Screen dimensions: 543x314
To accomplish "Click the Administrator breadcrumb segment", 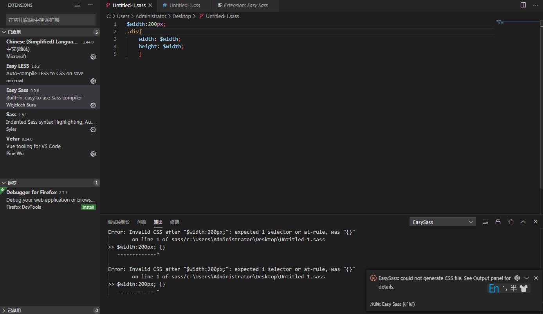I will 151,16.
